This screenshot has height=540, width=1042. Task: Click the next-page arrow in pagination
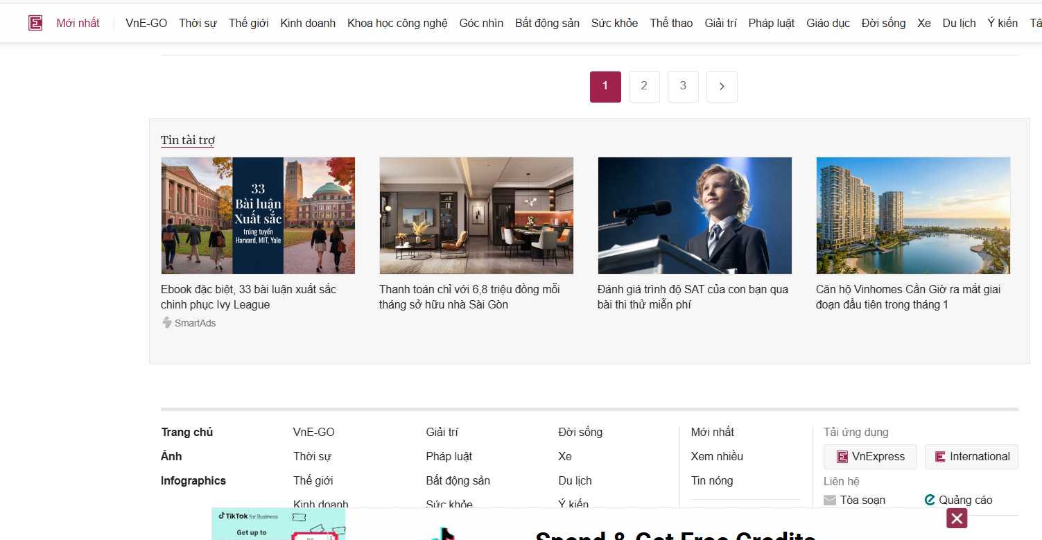(x=722, y=86)
